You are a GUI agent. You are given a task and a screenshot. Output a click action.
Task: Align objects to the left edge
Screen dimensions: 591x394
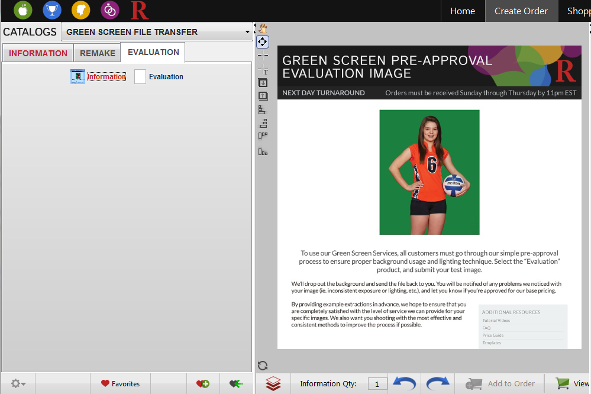click(262, 109)
